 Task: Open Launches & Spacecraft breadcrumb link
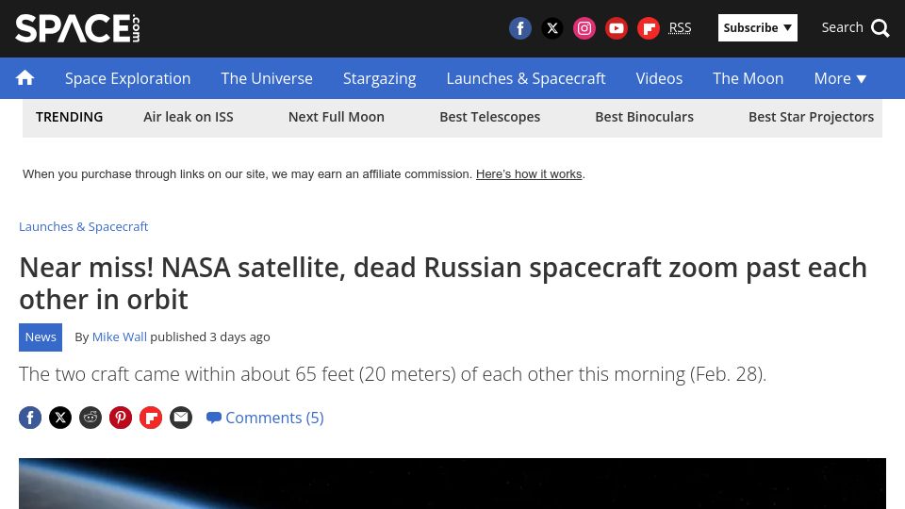click(x=83, y=227)
